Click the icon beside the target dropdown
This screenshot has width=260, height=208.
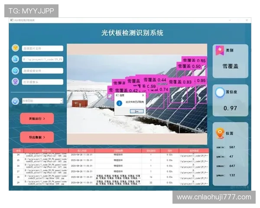pyautogui.click(x=16, y=101)
